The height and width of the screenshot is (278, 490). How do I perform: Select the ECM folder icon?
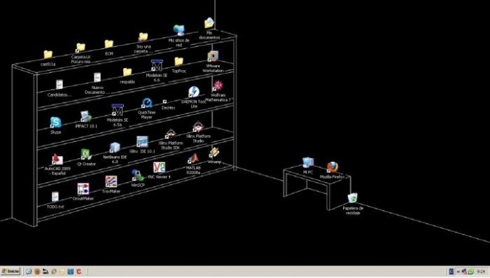(x=108, y=44)
